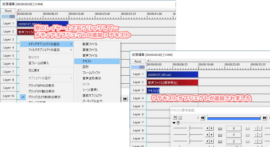Select テキスト in media object submenu
The width and height of the screenshot is (270, 147).
[x=97, y=61]
